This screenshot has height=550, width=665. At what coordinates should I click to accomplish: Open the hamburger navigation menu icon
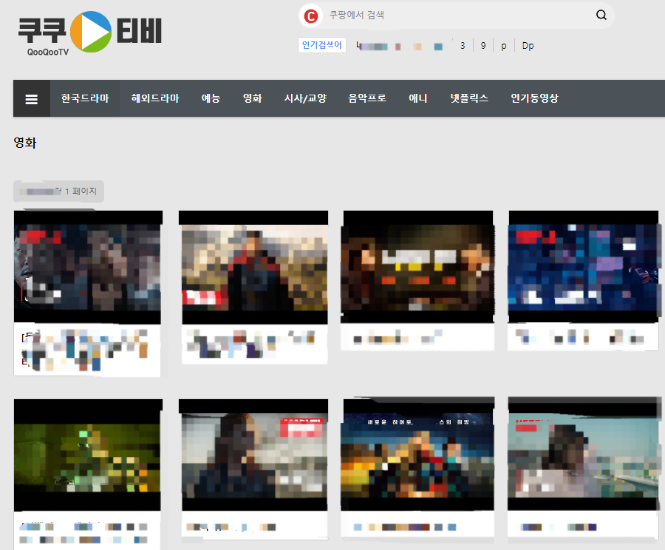pos(31,98)
